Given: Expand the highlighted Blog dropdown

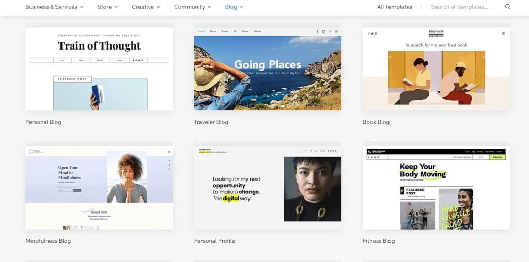Looking at the screenshot, I should point(234,7).
